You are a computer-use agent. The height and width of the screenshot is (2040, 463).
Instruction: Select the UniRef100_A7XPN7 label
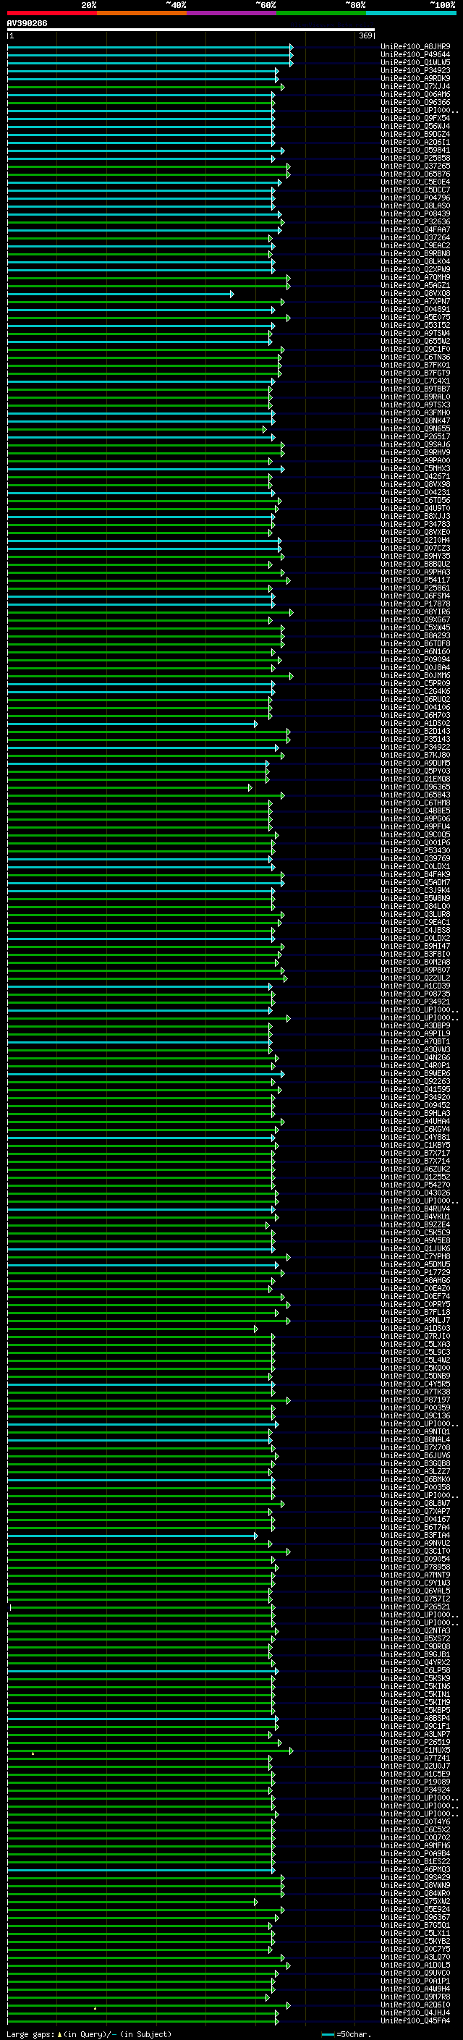(415, 302)
